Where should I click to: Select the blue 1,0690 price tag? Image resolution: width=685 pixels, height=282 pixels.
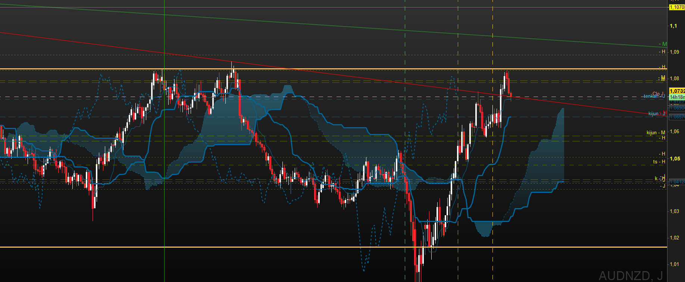pos(677,108)
